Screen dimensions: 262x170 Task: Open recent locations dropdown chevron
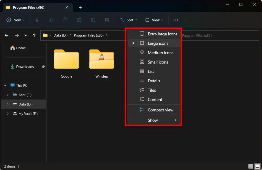26,35
